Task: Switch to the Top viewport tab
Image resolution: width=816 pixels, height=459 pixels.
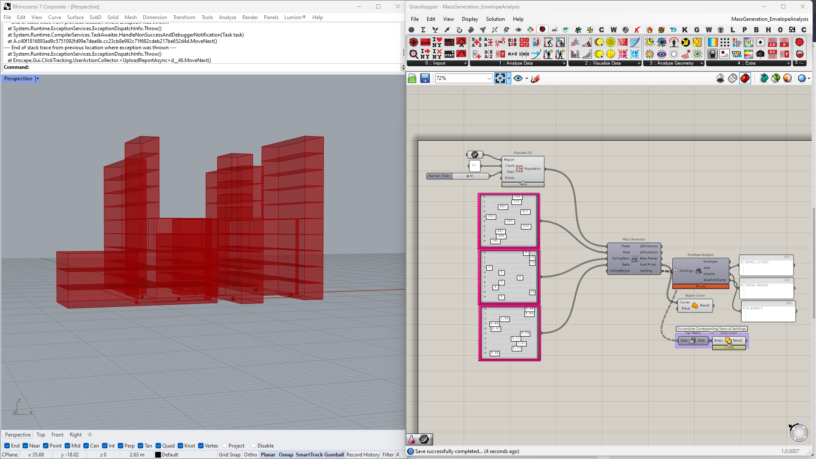Action: point(41,435)
